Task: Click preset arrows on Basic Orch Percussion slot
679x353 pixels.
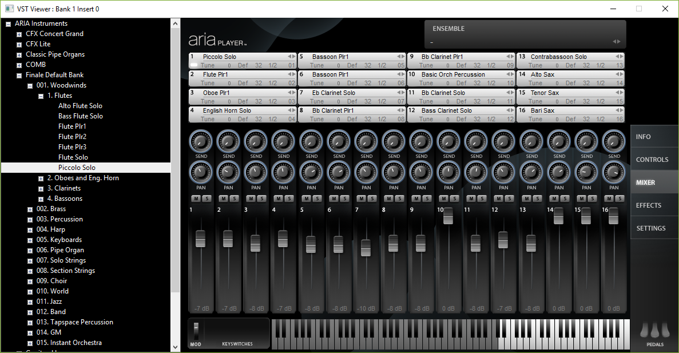Action: pos(510,74)
